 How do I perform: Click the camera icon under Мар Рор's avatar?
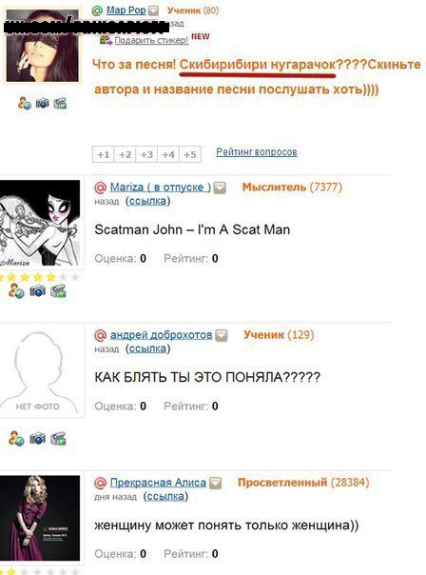click(x=42, y=104)
